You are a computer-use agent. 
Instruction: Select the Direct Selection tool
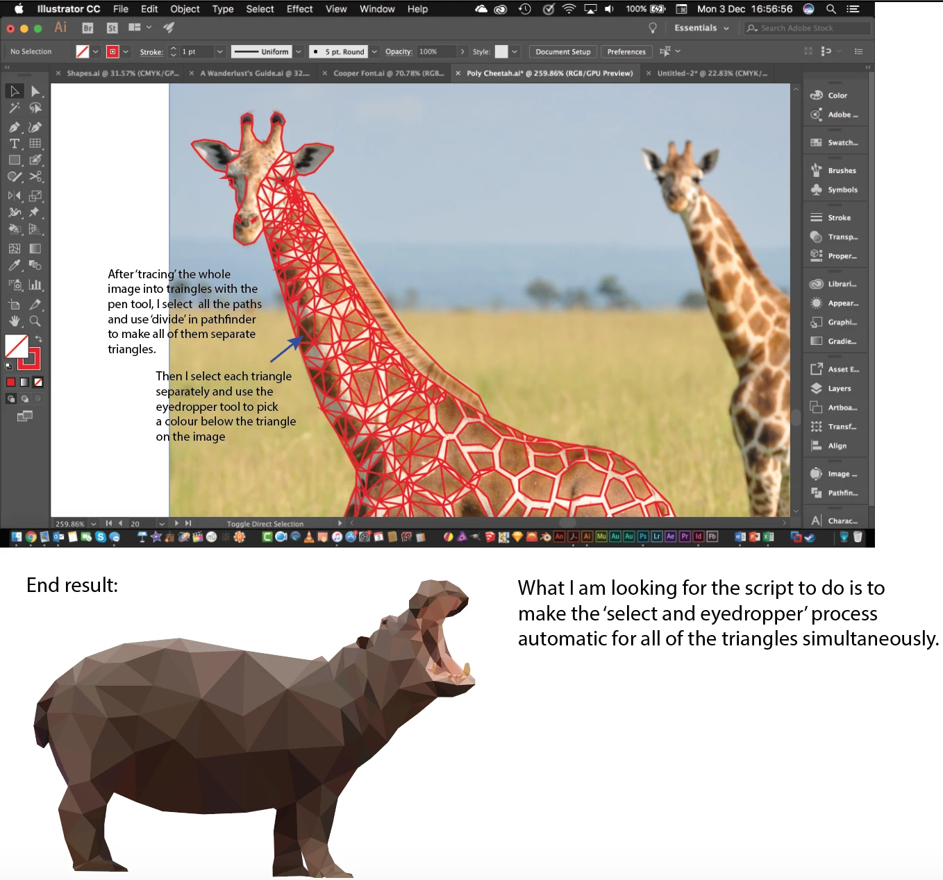point(35,91)
